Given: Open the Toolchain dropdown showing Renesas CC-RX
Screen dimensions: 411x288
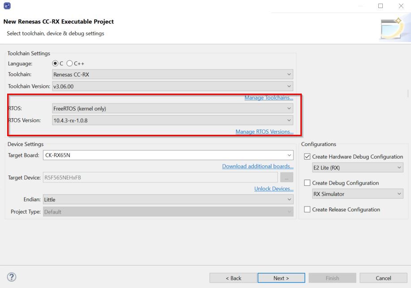Looking at the screenshot, I should coord(172,74).
